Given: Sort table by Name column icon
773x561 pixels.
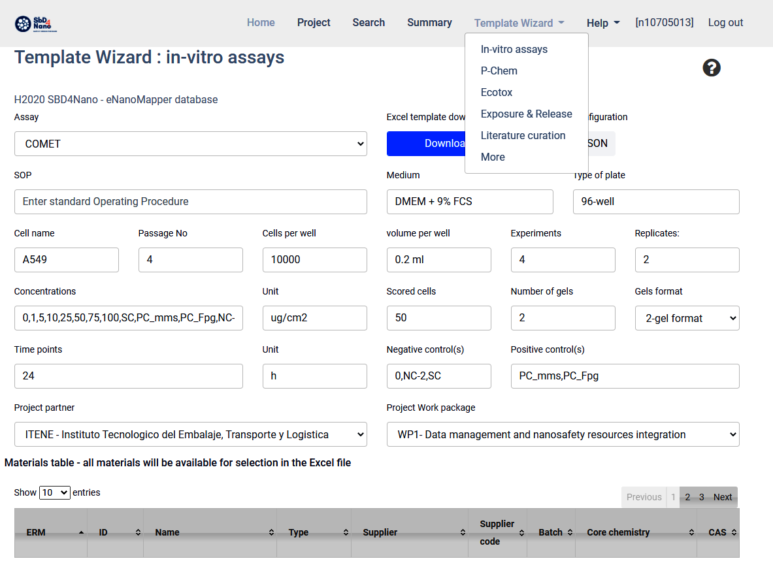Looking at the screenshot, I should (x=271, y=533).
